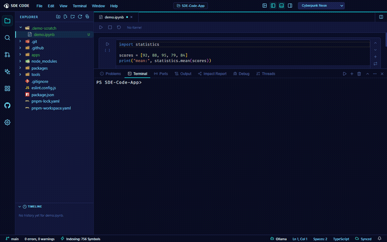387x242 pixels.
Task: Toggle cell type with swap arrows icon
Action: point(375,64)
